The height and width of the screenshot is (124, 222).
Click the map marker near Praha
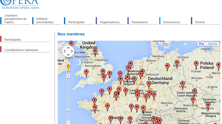click(183, 84)
